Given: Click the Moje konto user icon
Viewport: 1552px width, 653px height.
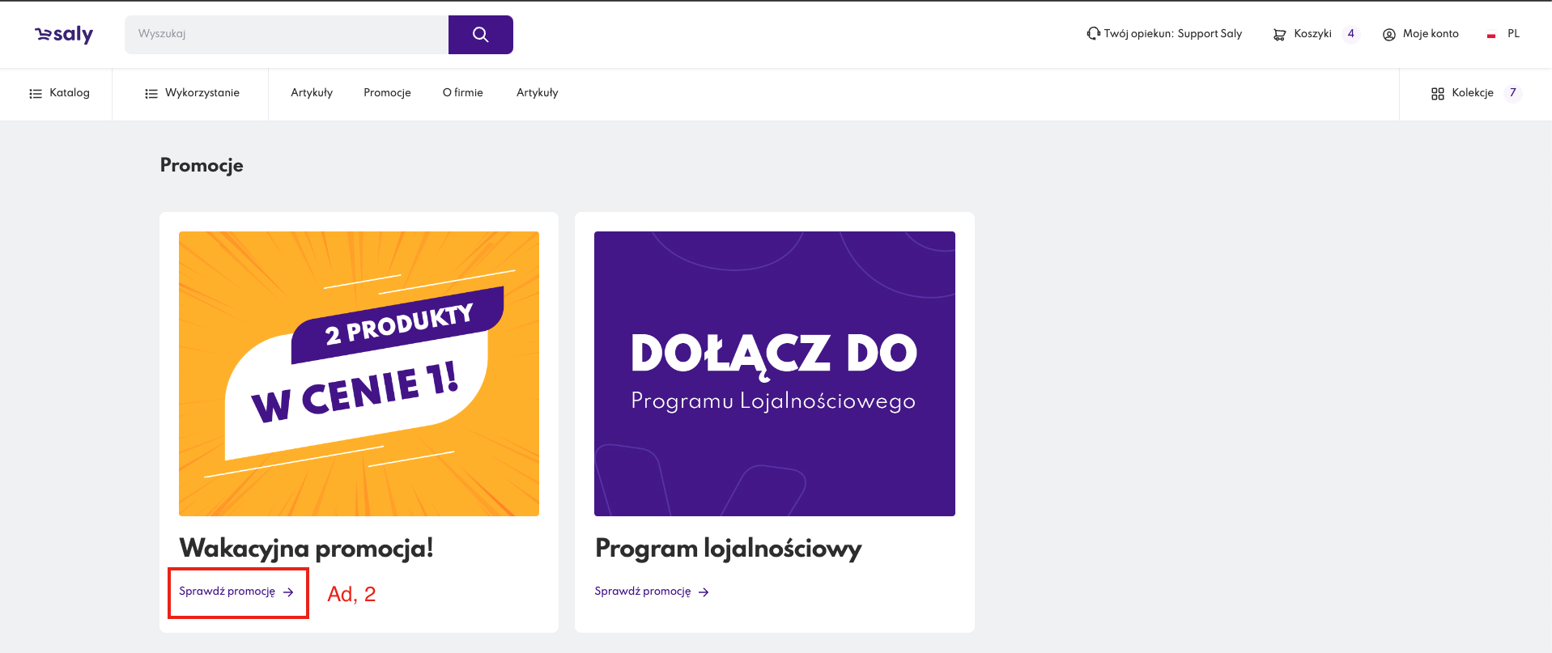Looking at the screenshot, I should coord(1389,35).
